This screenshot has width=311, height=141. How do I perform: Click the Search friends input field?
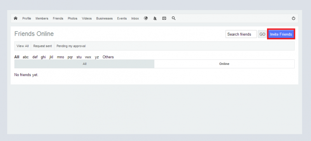241,34
